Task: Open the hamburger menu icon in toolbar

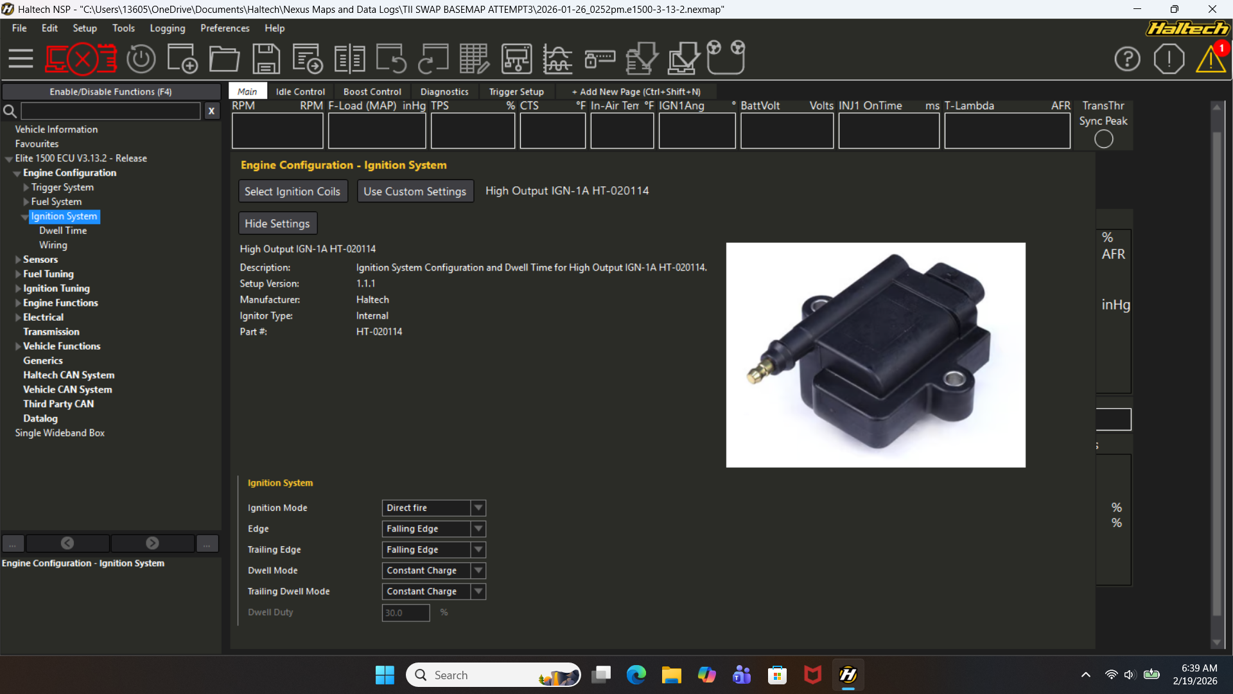Action: [x=21, y=59]
